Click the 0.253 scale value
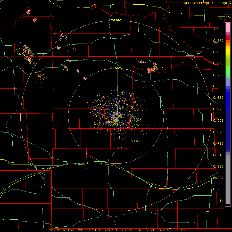 click(218, 189)
